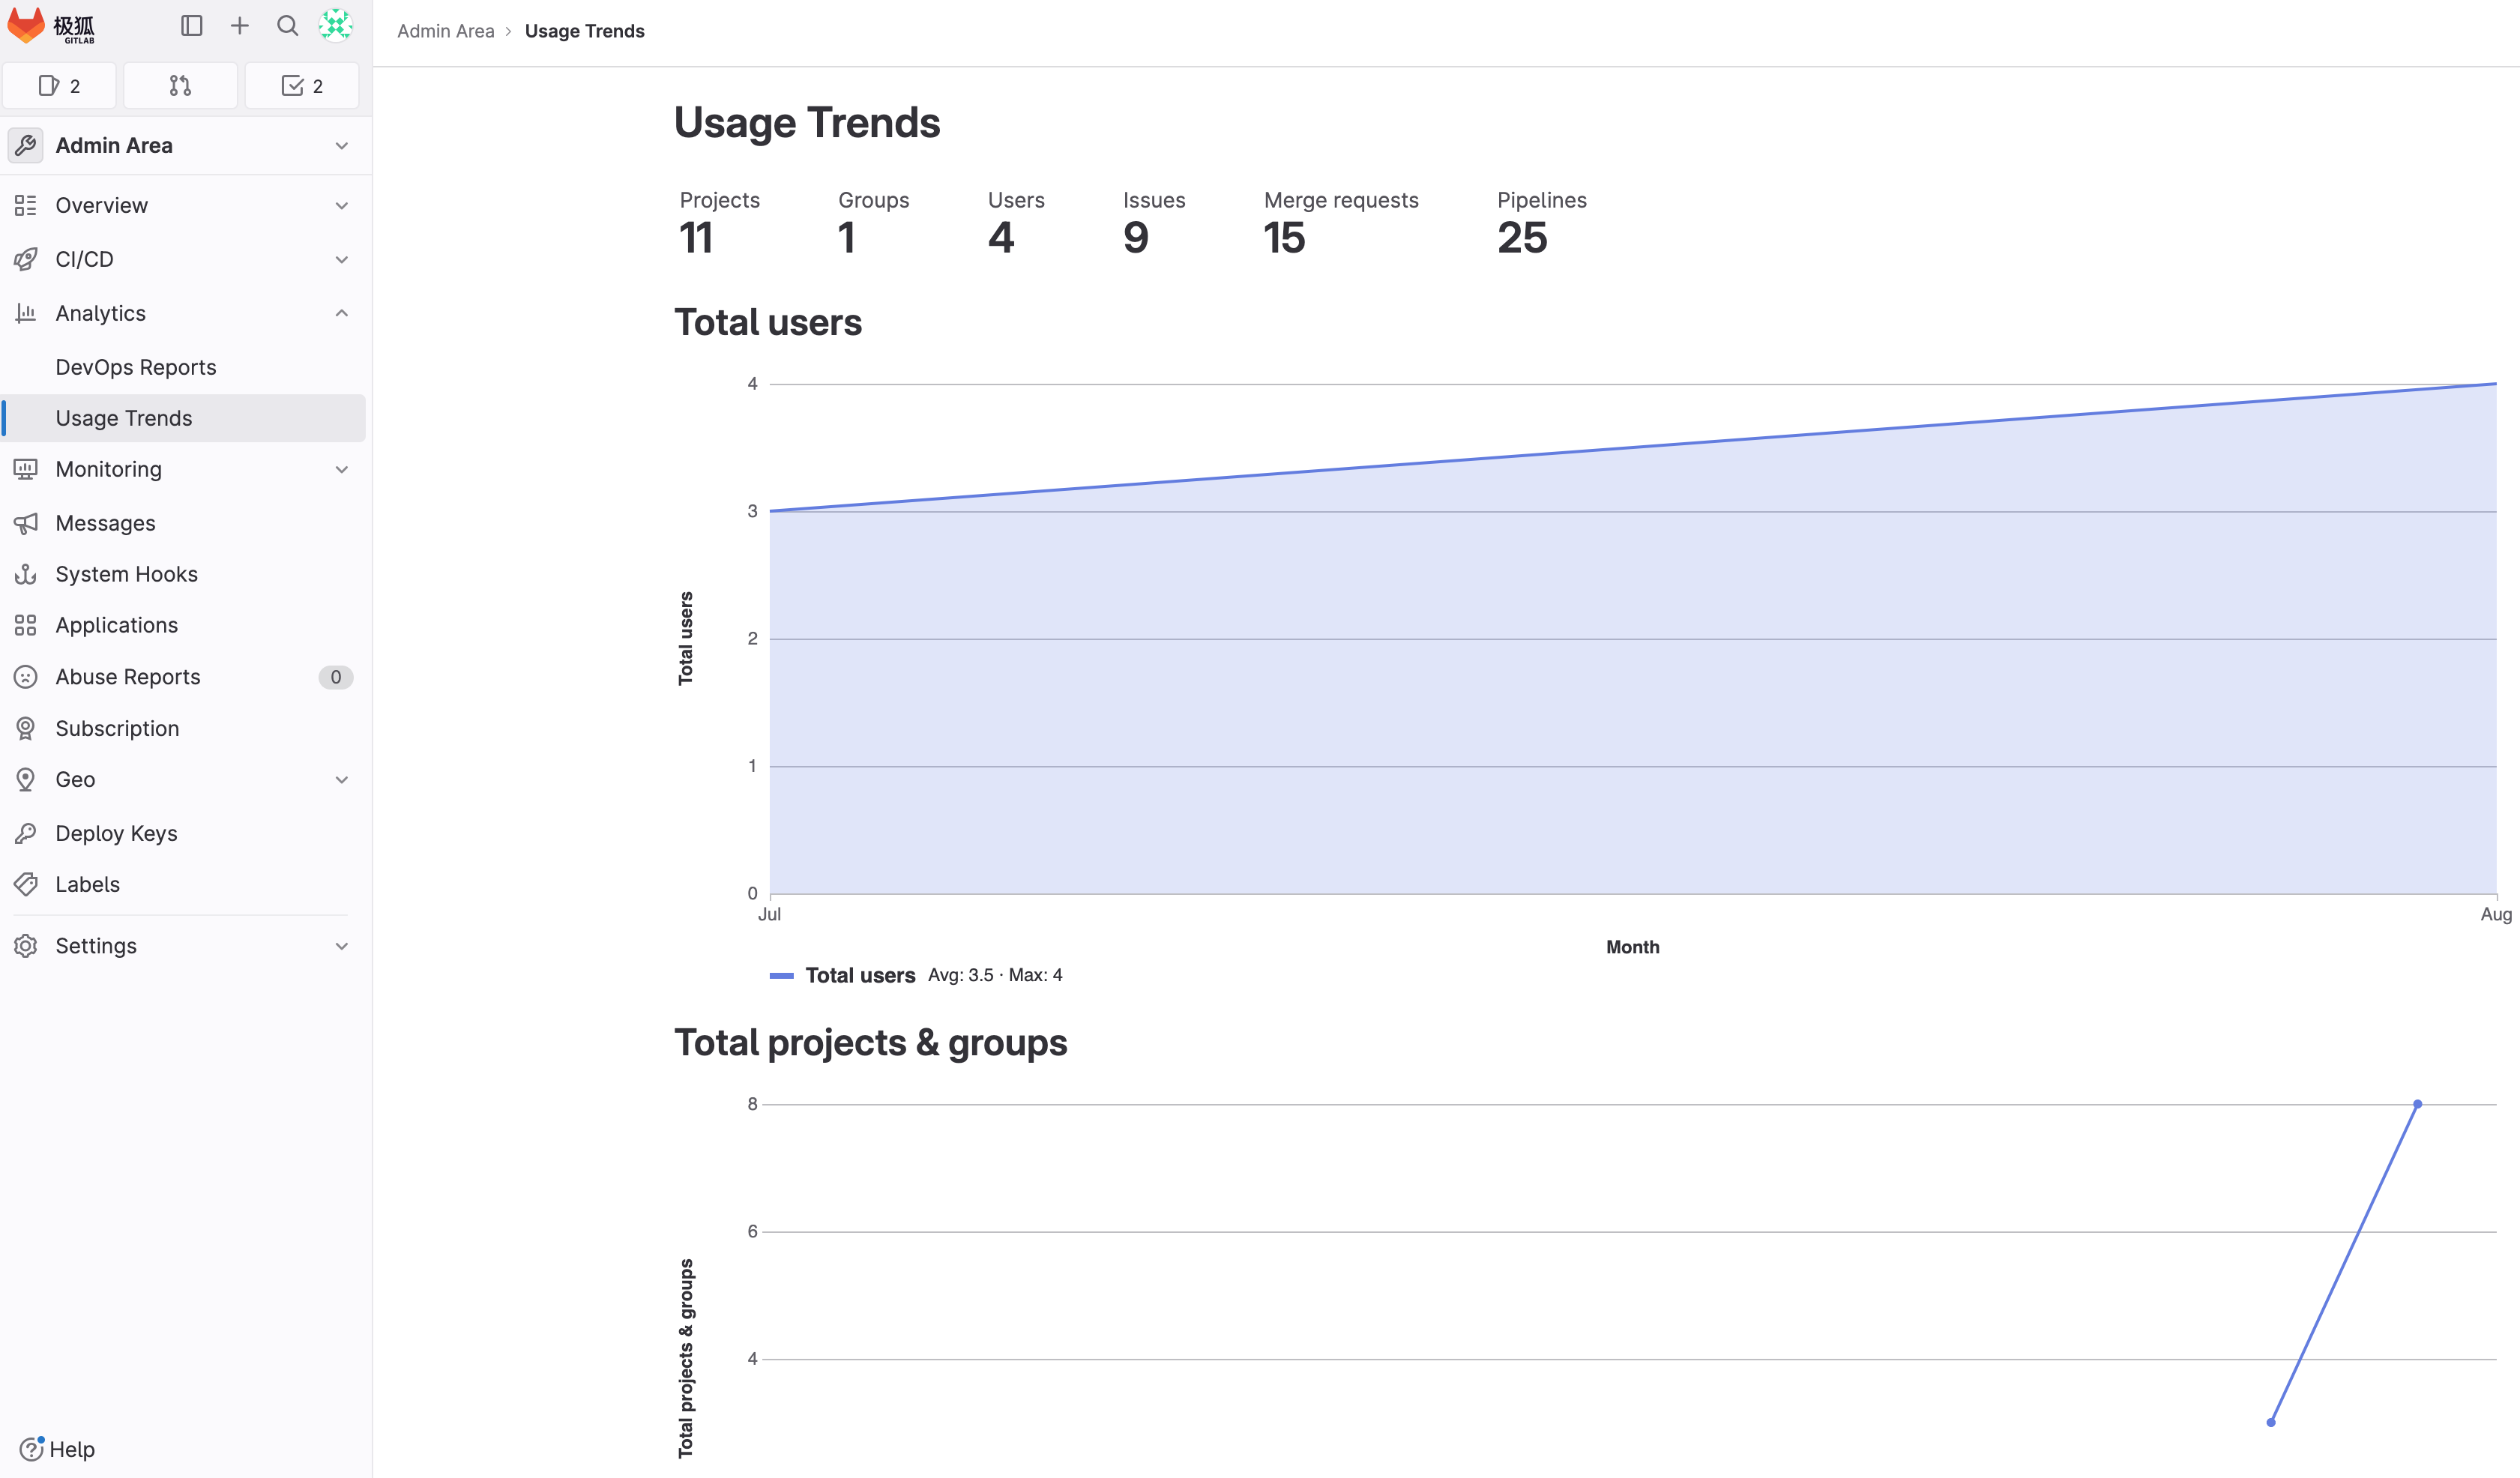Click the plus create-new icon
The height and width of the screenshot is (1478, 2520).
239,26
